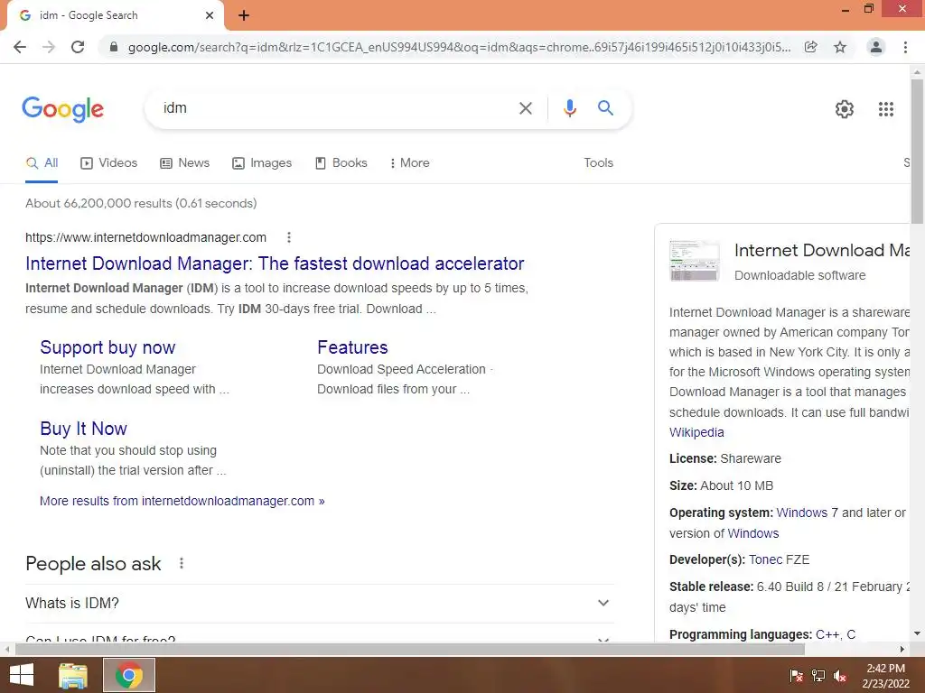The image size is (925, 693).
Task: Open the Support buy now sitelink
Action: pos(107,347)
